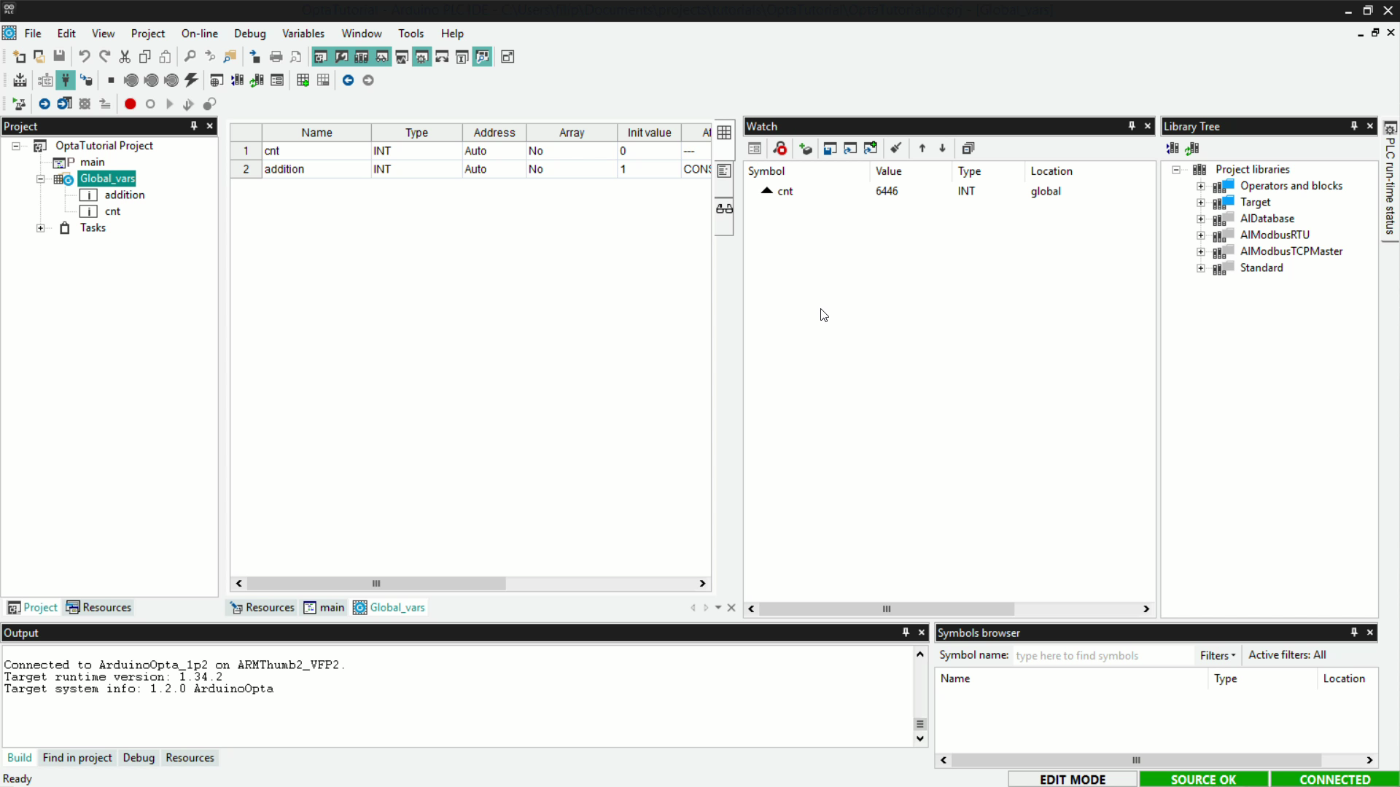This screenshot has width=1400, height=787.
Task: Click the lightning bolt reboot icon
Action: 192,80
